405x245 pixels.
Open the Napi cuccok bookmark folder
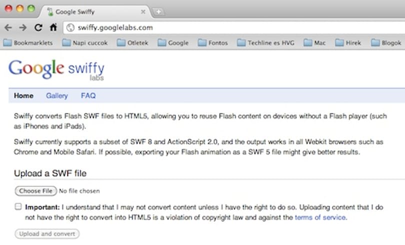85,43
